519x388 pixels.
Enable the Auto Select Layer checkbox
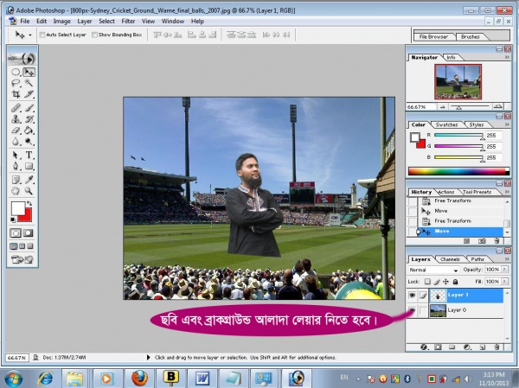coord(42,35)
